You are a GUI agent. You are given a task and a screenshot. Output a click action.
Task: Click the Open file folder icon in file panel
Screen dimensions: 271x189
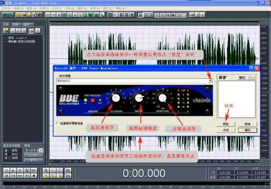point(5,31)
